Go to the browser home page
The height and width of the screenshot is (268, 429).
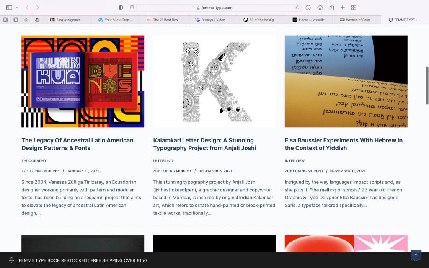tap(320, 8)
